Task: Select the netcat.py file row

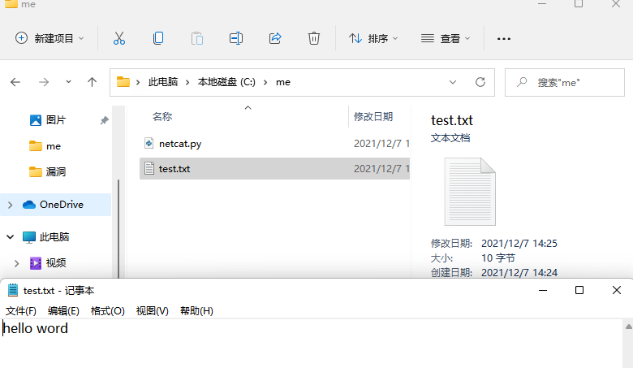Action: tap(274, 144)
